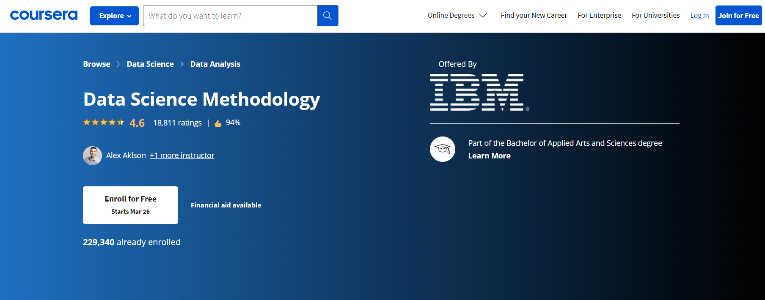Click Alex Aklson's profile photo

(x=92, y=155)
